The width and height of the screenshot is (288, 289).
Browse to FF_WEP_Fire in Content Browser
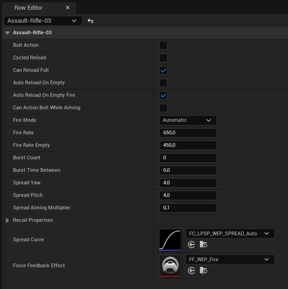tap(203, 270)
